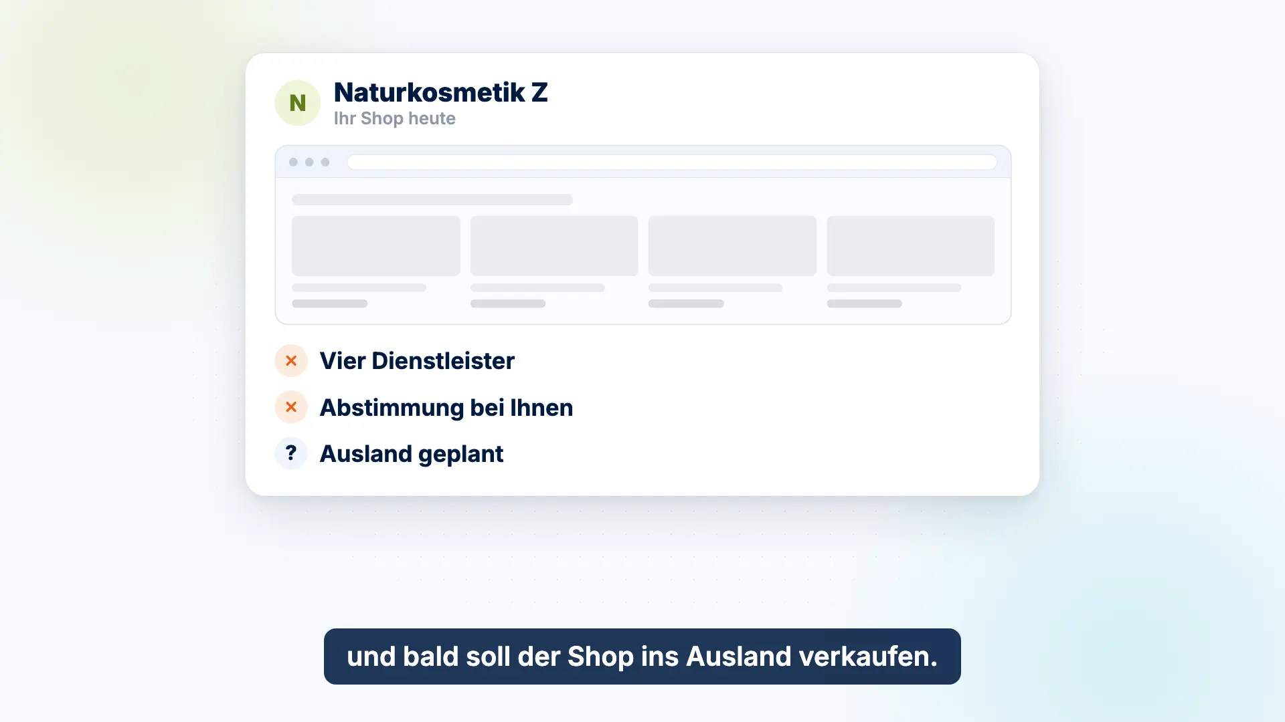Click the Naturkosmetik Z heading
The height and width of the screenshot is (722, 1285).
[440, 92]
